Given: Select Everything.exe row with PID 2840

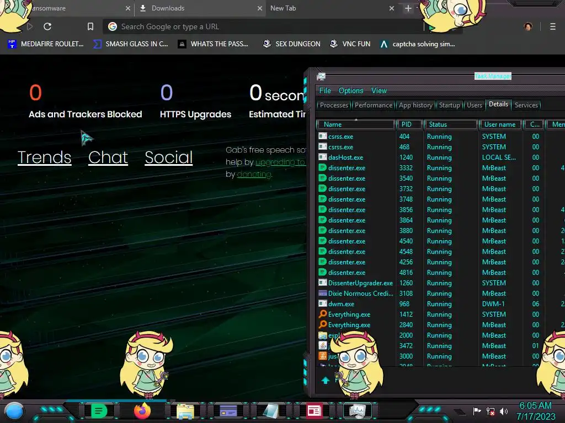Looking at the screenshot, I should 440,325.
